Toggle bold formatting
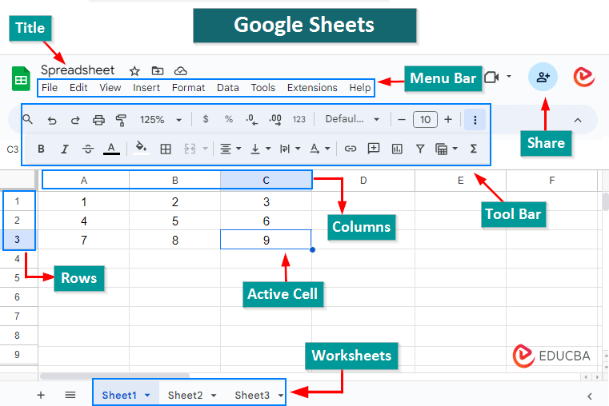609x406 pixels. pyautogui.click(x=41, y=149)
